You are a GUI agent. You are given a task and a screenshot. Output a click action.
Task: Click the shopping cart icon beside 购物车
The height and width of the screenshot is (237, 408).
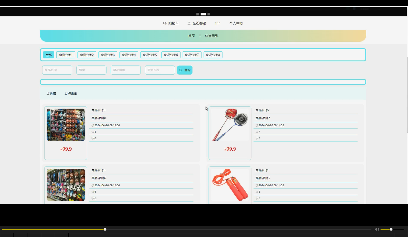click(x=164, y=23)
